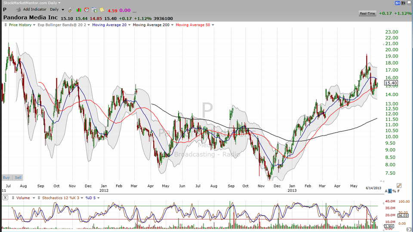Open the Moving Average 200 dropdown
This screenshot has width=413, height=232.
pos(172,25)
